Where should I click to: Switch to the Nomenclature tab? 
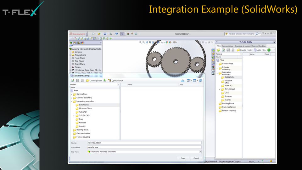(x=227, y=46)
